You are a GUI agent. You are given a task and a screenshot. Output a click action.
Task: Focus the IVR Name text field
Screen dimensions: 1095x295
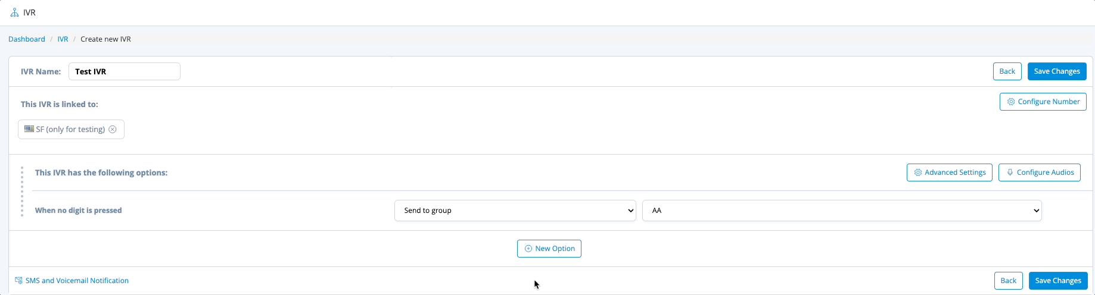tap(124, 71)
